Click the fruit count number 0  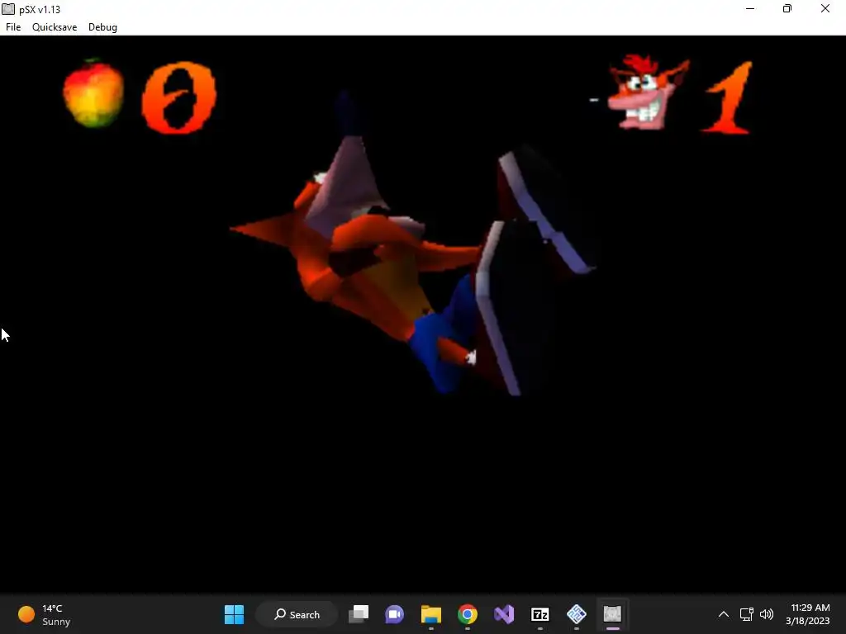[178, 97]
